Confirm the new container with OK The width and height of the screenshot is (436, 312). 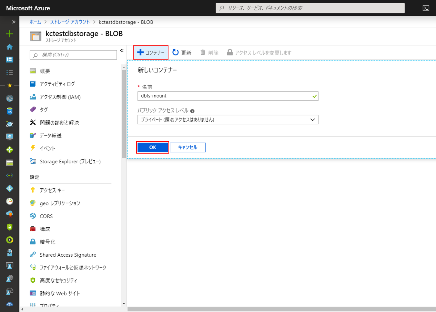pos(153,147)
